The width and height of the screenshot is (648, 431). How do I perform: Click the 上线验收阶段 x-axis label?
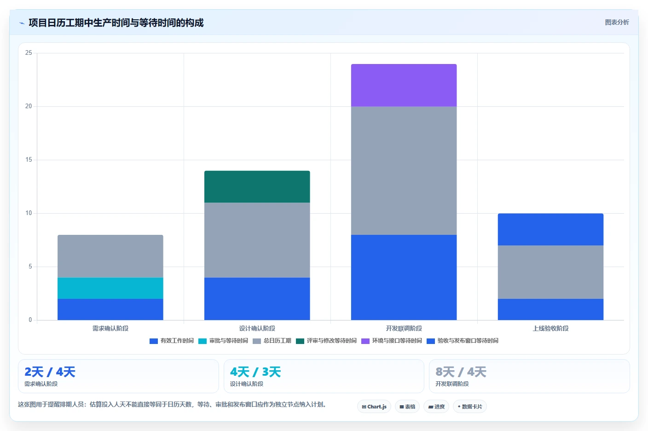(551, 328)
